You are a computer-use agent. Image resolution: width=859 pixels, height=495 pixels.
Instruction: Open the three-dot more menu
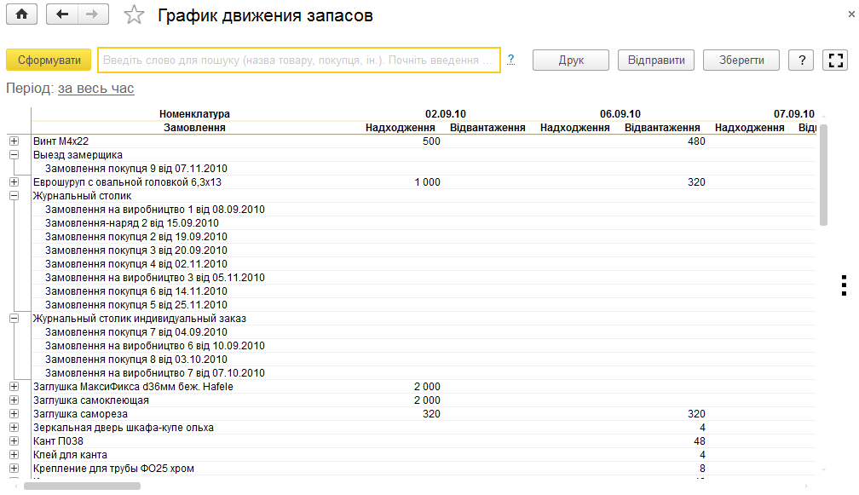click(x=844, y=285)
